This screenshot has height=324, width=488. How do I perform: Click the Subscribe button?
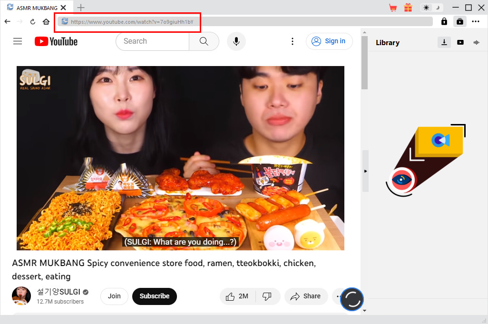click(x=154, y=296)
